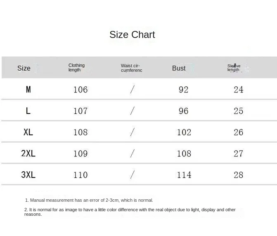Click bust value 96 in L row
Image resolution: width=277 pixels, height=236 pixels.
(x=184, y=111)
